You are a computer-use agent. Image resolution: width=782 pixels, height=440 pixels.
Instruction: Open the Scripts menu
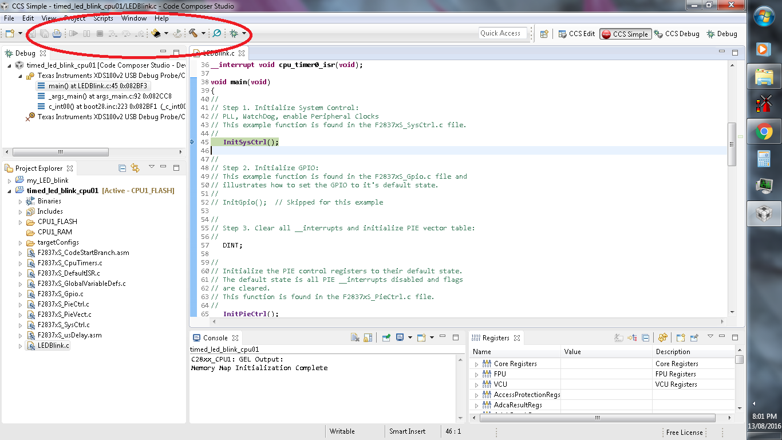point(104,18)
